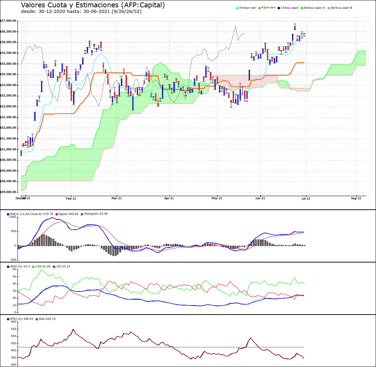Click the blue ADX(14) legend swatch
The width and height of the screenshot is (376, 367).
tap(8, 267)
